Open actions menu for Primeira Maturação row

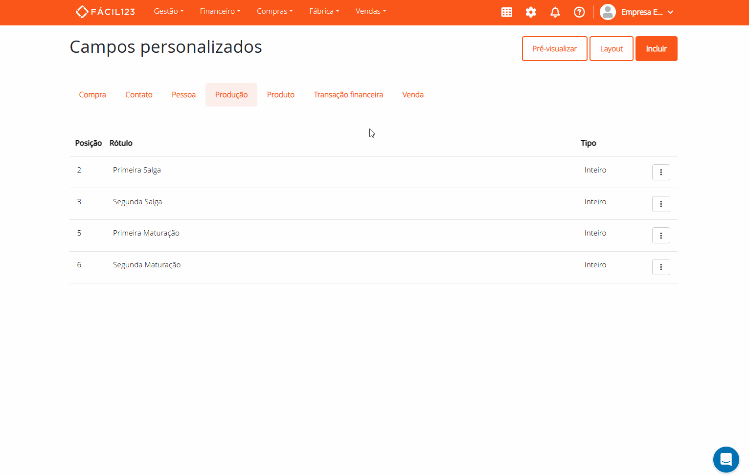[x=661, y=235]
